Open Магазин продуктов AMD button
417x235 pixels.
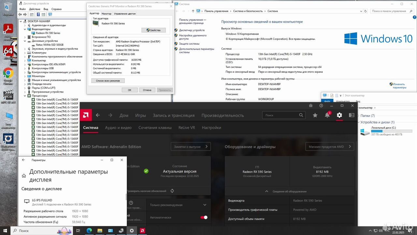[330, 147]
